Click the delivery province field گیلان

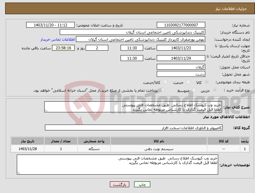(x=181, y=67)
